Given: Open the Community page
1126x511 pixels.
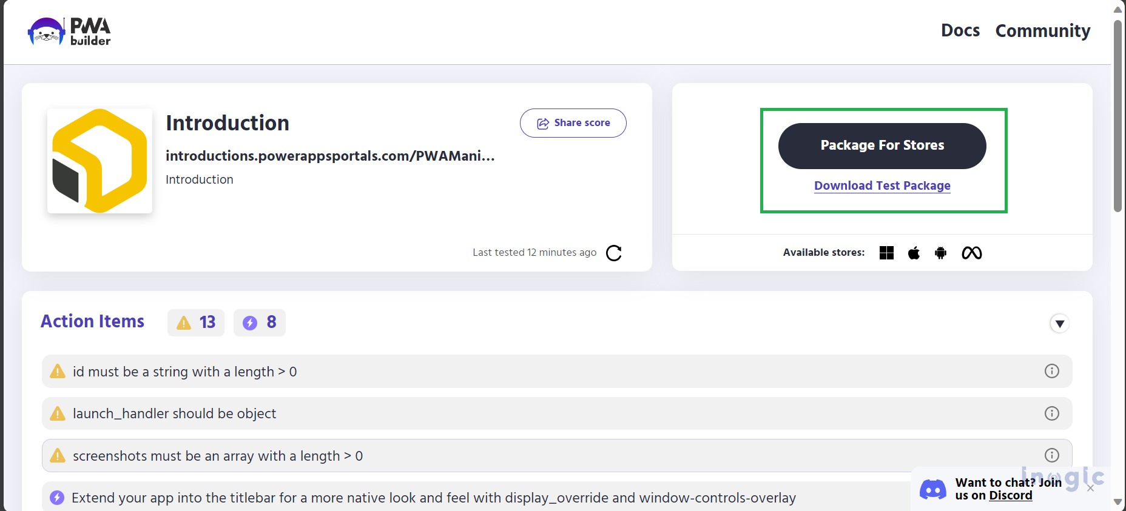Looking at the screenshot, I should [x=1042, y=31].
